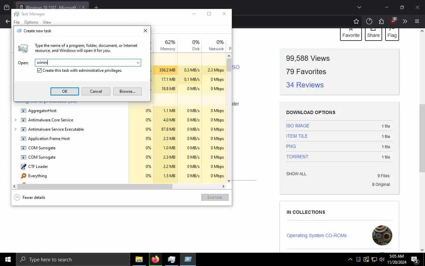425x266 pixels.
Task: Click the gears collection thumbnail
Action: (x=382, y=235)
